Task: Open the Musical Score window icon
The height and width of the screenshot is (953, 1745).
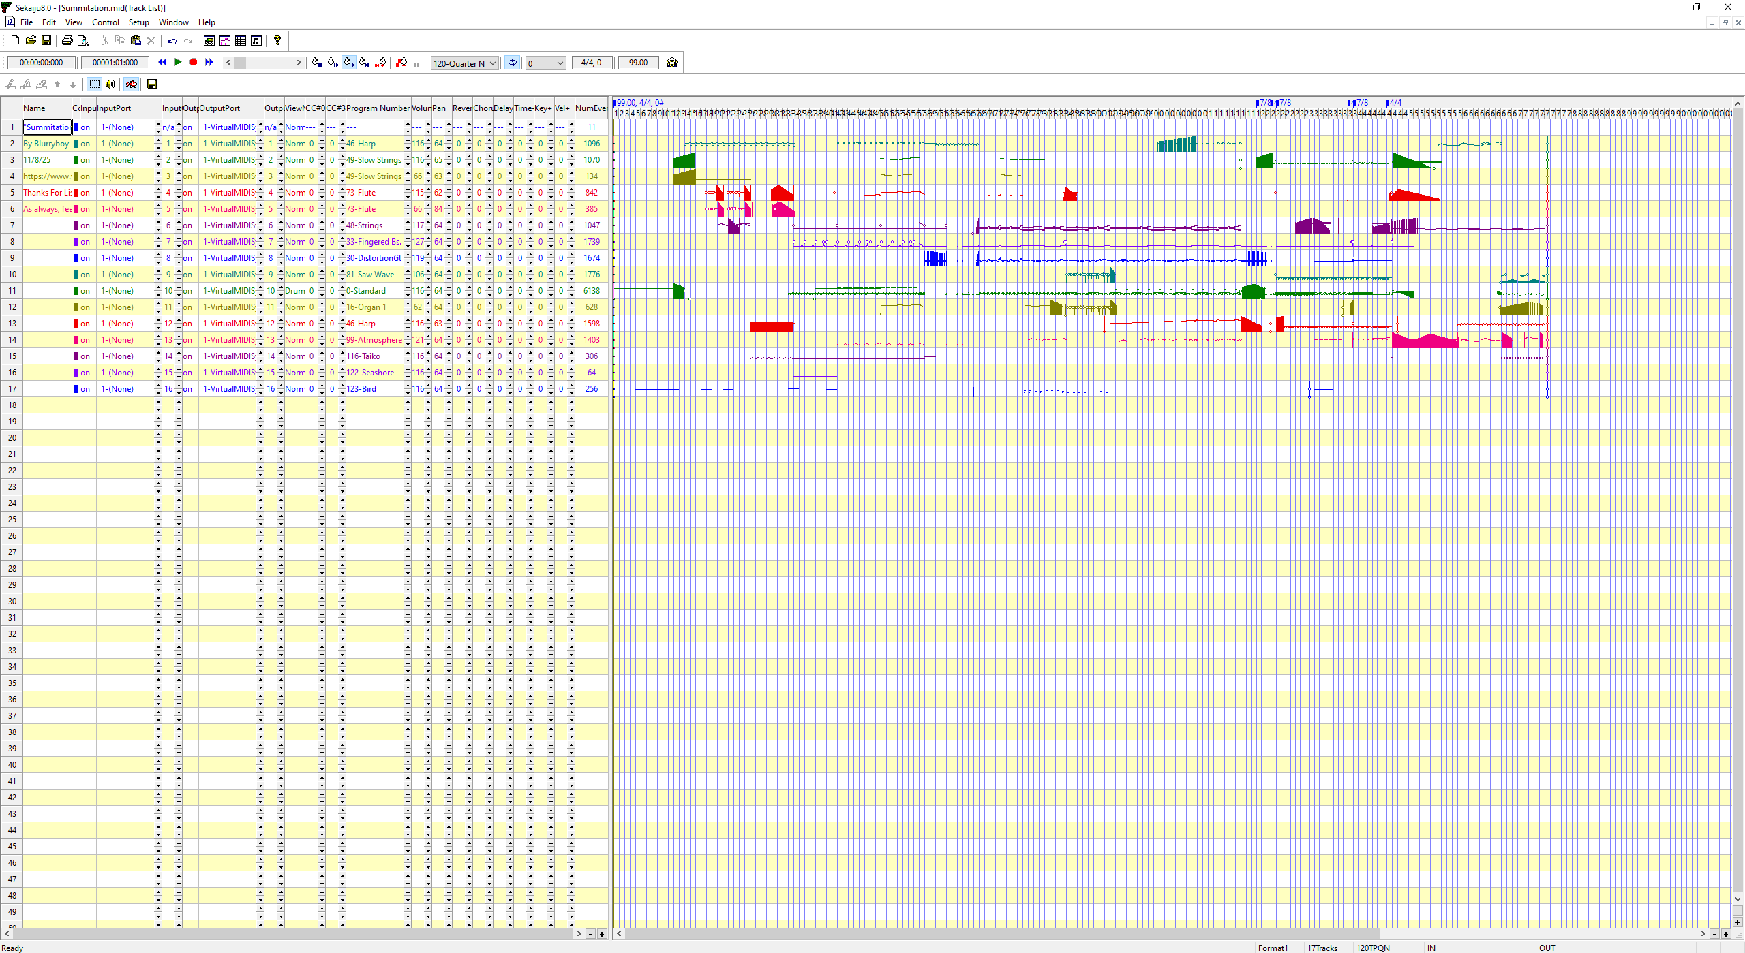Action: click(x=256, y=41)
